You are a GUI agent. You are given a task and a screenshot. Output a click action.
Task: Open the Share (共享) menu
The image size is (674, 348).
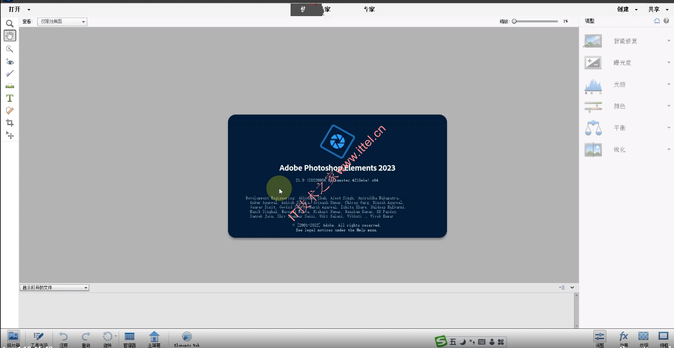(657, 10)
